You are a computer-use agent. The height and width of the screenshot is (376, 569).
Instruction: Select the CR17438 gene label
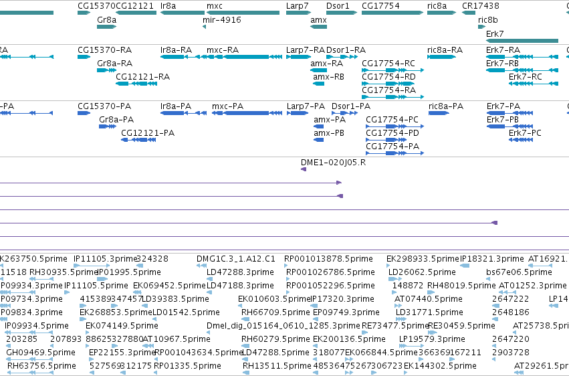[481, 6]
